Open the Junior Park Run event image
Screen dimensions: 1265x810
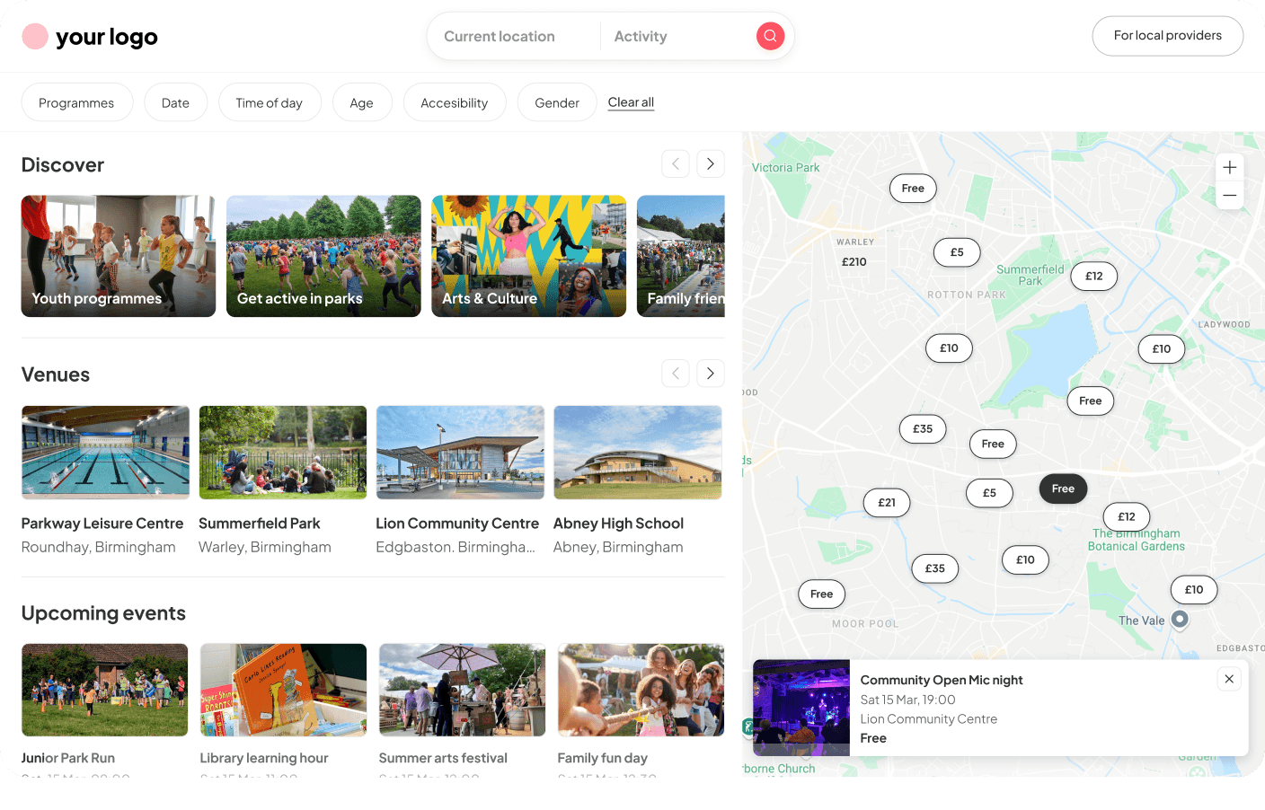tap(105, 690)
